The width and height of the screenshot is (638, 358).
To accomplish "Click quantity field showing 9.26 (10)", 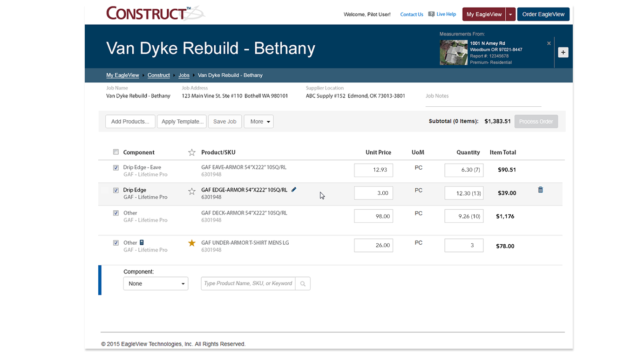I will [x=464, y=216].
